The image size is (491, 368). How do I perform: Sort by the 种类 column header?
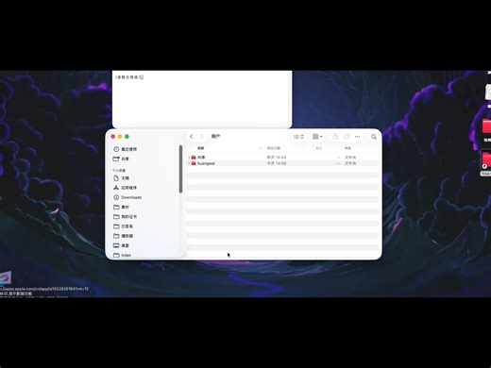347,148
